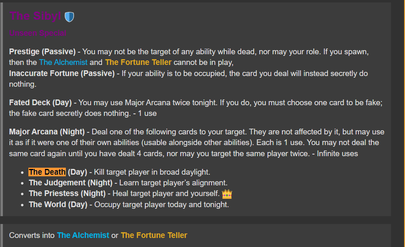Viewport: 405px width, 247px height.
Task: Click the Major Arcana (Night) ability heading
Action: 47,132
